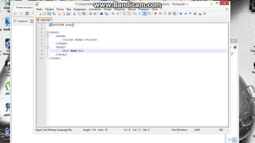The height and width of the screenshot is (143, 255).
Task: Click the teal checkmark plugin icon
Action: click(x=204, y=14)
